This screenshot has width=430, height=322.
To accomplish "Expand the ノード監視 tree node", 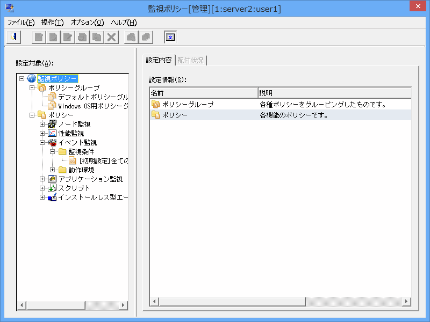I will 42,125.
